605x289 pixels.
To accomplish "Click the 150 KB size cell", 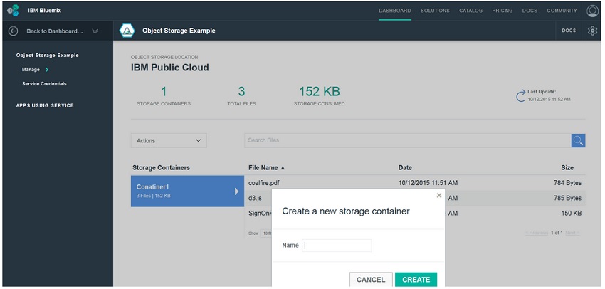I will click(x=572, y=214).
